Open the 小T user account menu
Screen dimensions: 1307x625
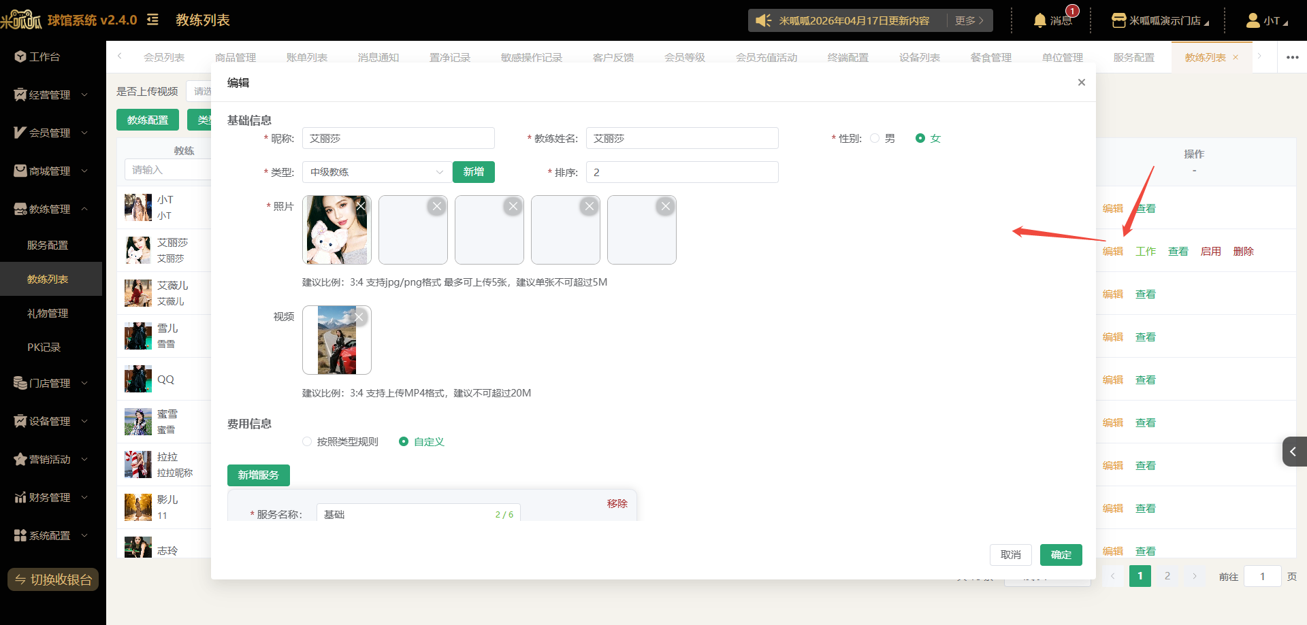[x=1267, y=20]
